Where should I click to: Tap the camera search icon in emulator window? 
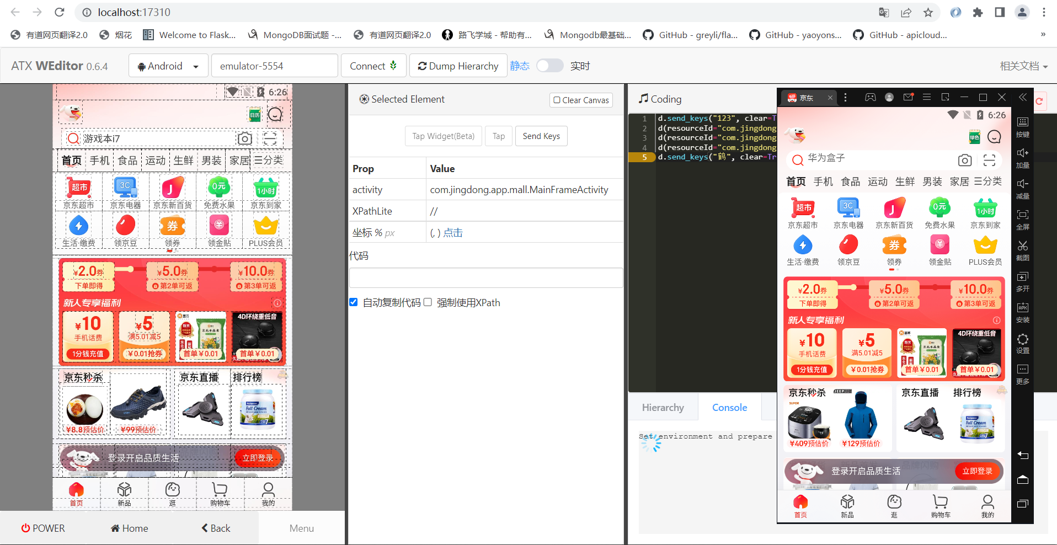tap(965, 160)
